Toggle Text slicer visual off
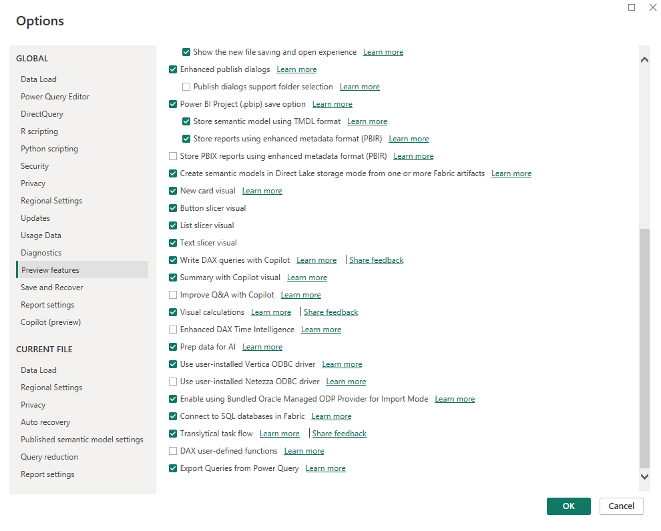Viewport: 661px width, 531px height. coord(173,242)
